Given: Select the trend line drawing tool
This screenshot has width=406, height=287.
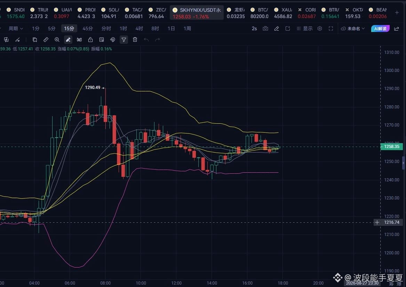Looking at the screenshot, I should [17, 40].
